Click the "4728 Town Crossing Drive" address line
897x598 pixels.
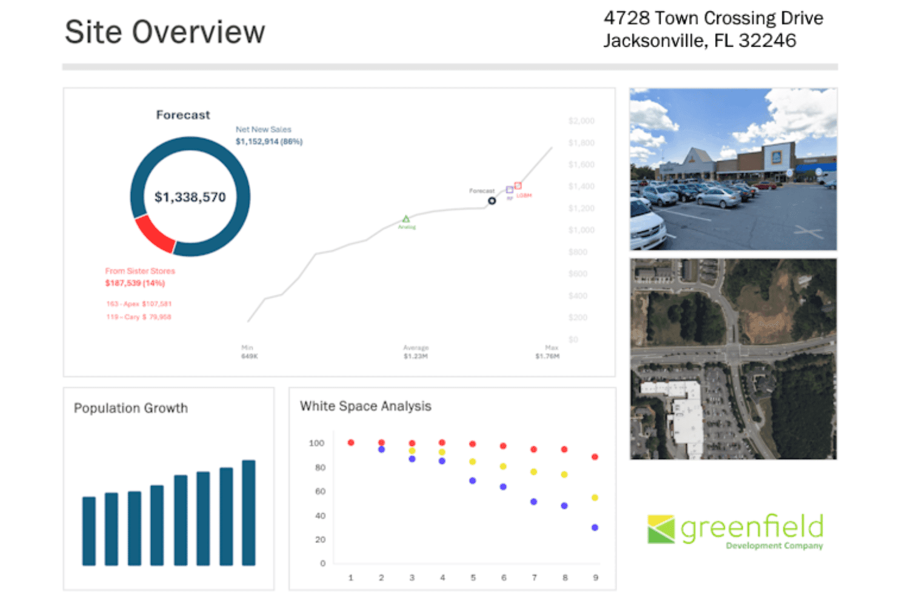pyautogui.click(x=713, y=18)
